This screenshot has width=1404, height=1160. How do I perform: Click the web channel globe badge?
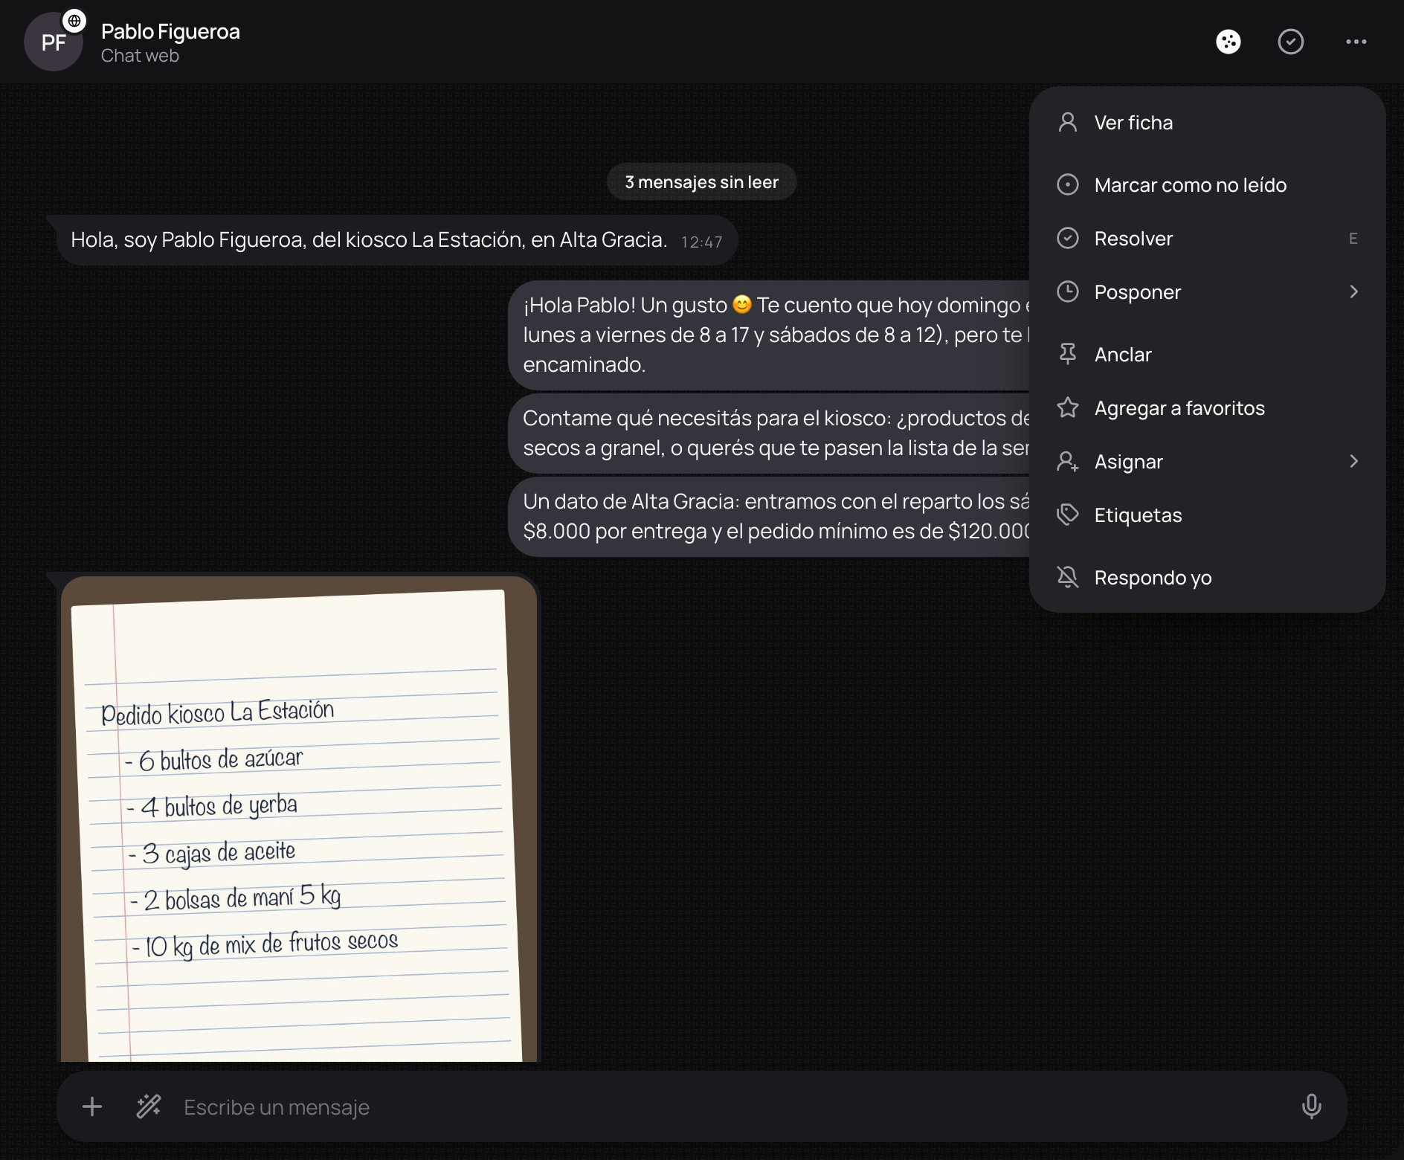(74, 21)
